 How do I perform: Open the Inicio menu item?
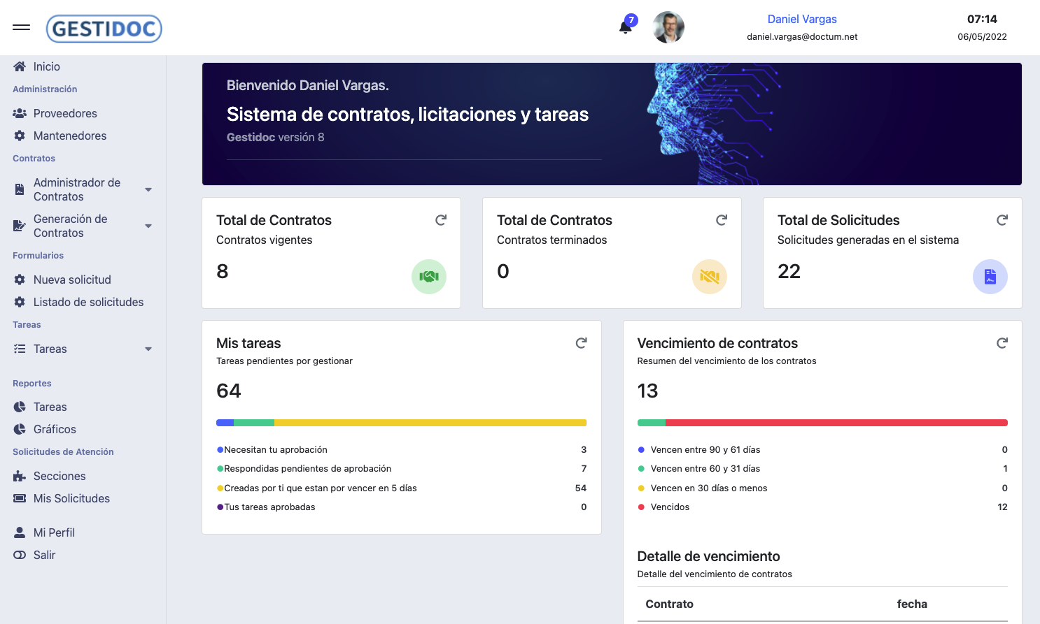(x=45, y=66)
